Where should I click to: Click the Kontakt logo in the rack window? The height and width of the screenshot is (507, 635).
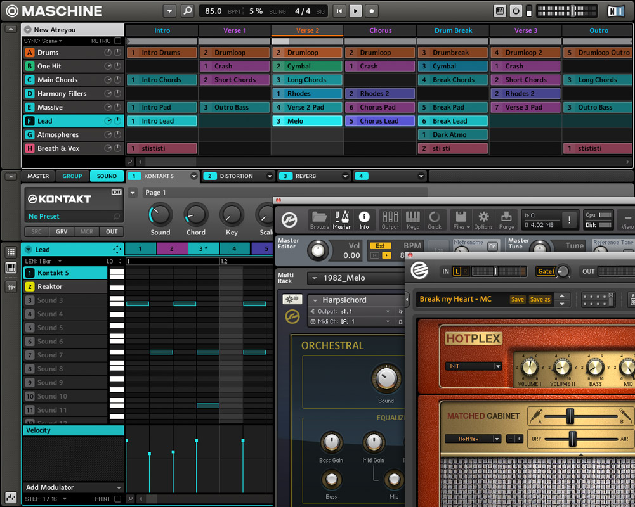289,220
